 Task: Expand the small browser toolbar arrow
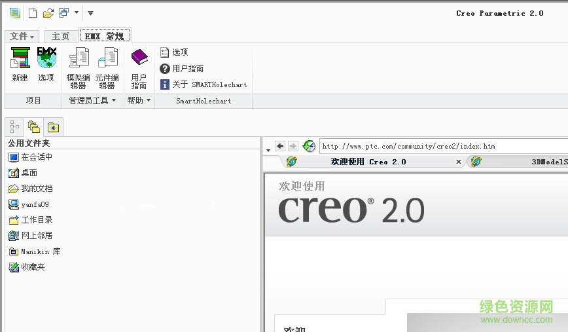tap(268, 150)
